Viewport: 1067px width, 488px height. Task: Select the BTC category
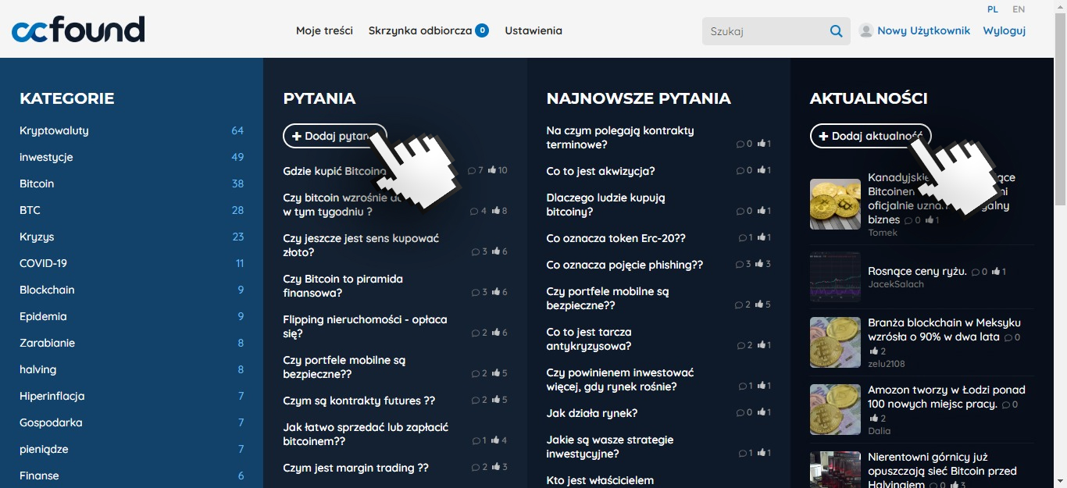pyautogui.click(x=30, y=210)
